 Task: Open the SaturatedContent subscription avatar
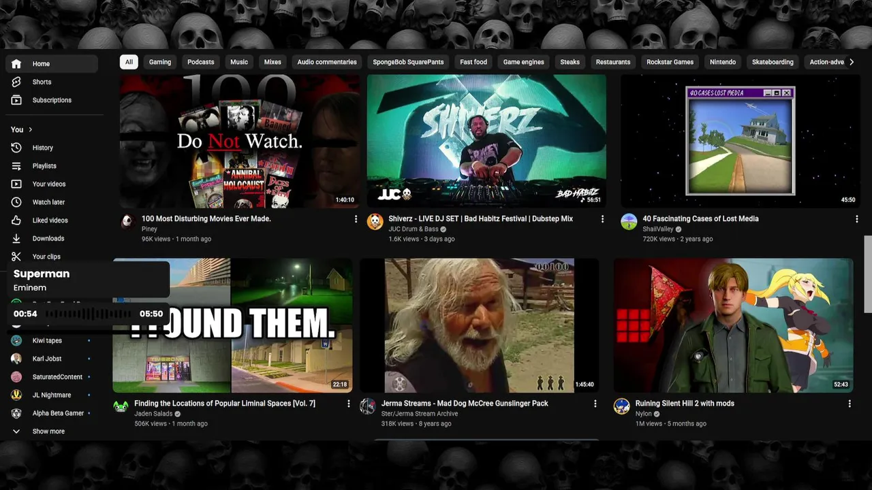[16, 377]
